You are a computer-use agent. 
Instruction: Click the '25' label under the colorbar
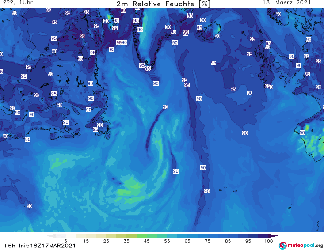pyautogui.click(x=106, y=241)
